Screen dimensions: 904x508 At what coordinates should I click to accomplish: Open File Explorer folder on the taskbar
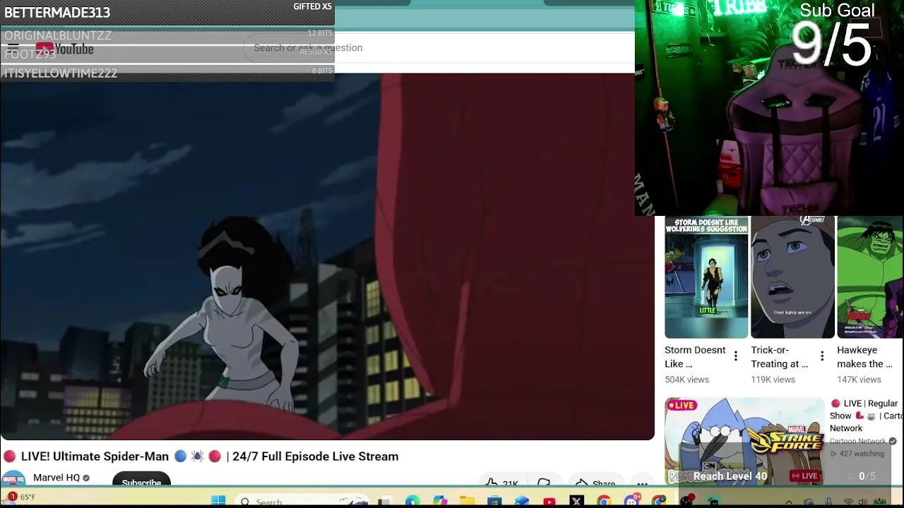click(467, 502)
